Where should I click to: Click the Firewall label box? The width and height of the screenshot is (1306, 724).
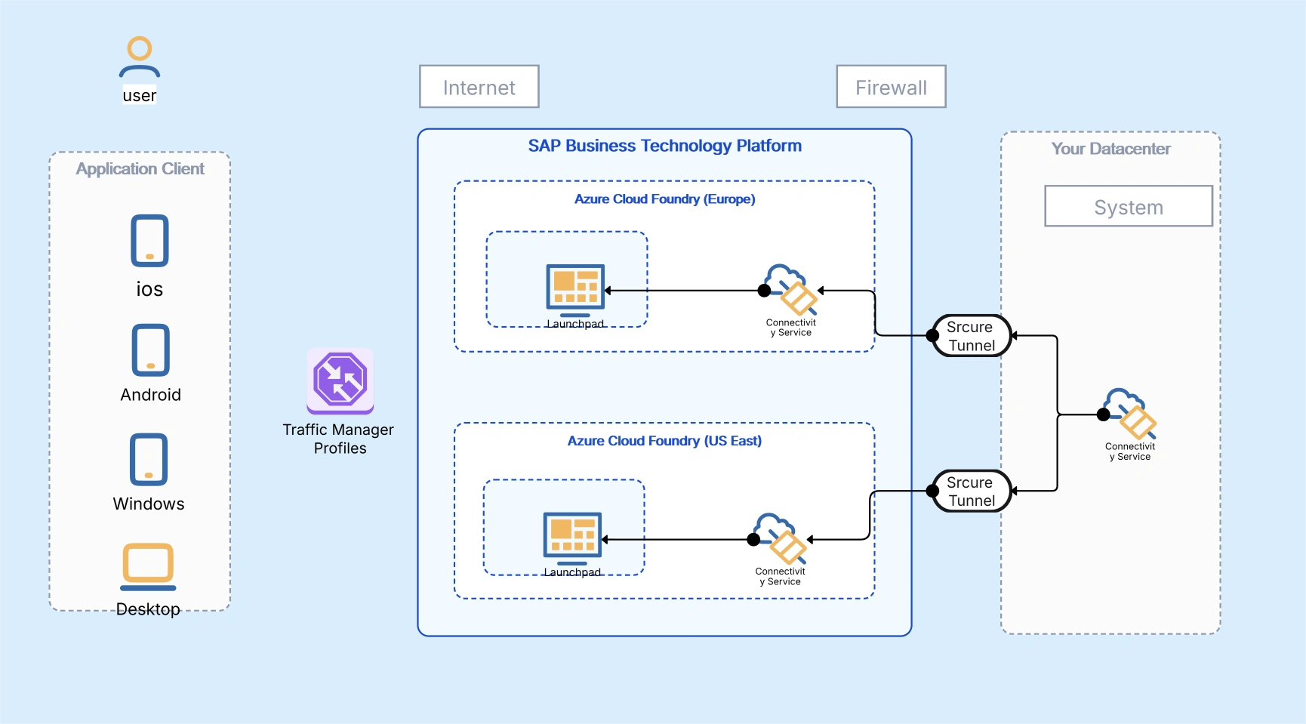[891, 87]
